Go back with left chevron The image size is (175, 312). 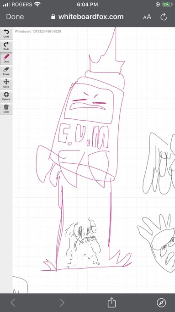pyautogui.click(x=13, y=303)
